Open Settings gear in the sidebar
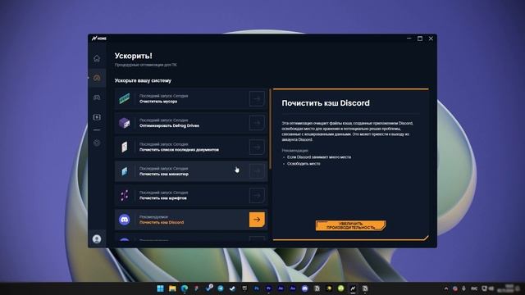The width and height of the screenshot is (525, 295). (97, 143)
